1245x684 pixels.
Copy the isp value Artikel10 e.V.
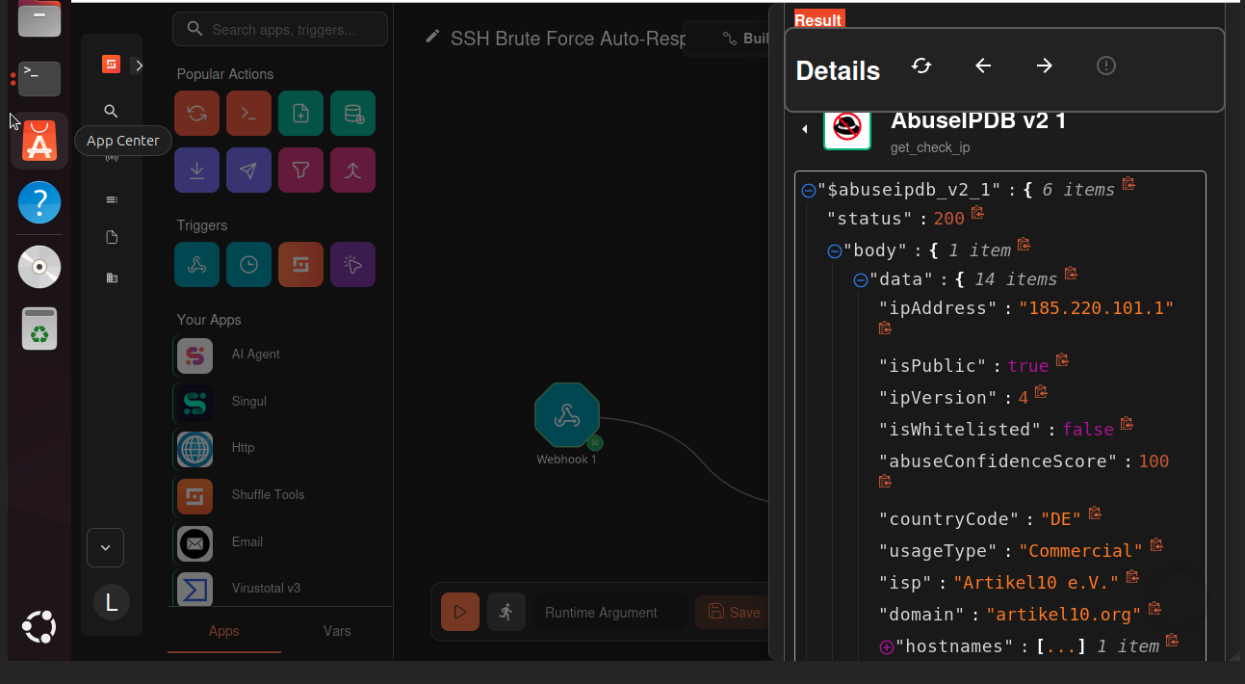click(x=1132, y=577)
